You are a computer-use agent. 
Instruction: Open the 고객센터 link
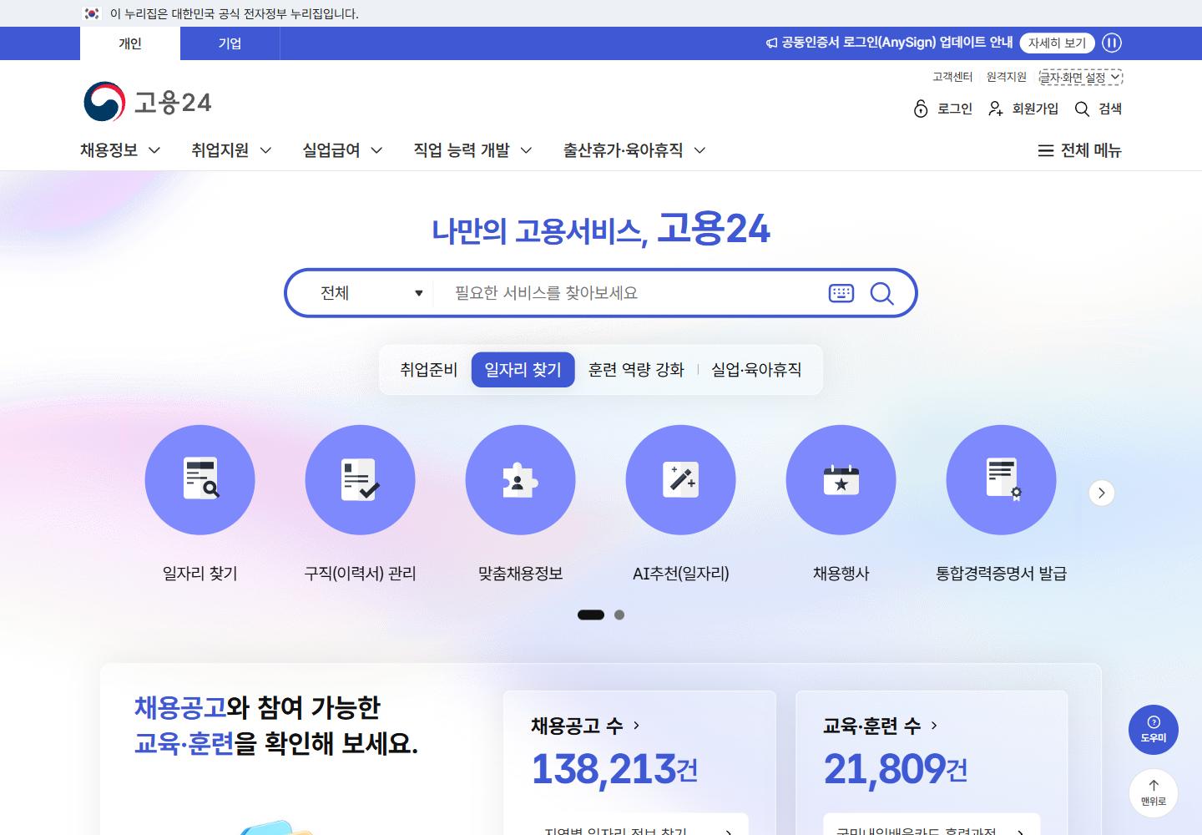tap(952, 77)
